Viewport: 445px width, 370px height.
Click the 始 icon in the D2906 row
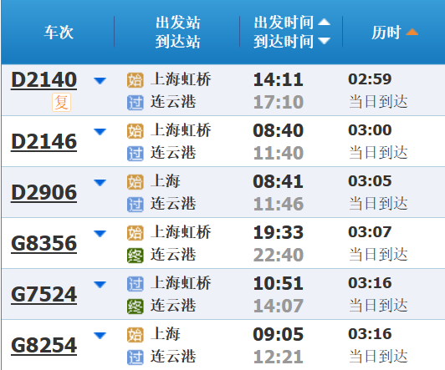coord(136,182)
